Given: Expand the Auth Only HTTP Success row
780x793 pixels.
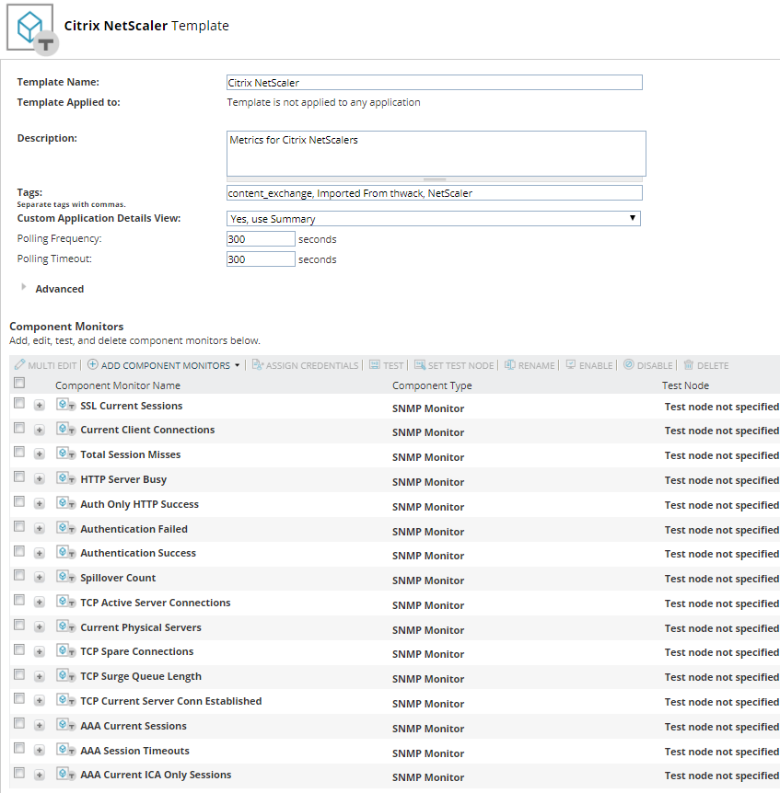Looking at the screenshot, I should coord(40,504).
